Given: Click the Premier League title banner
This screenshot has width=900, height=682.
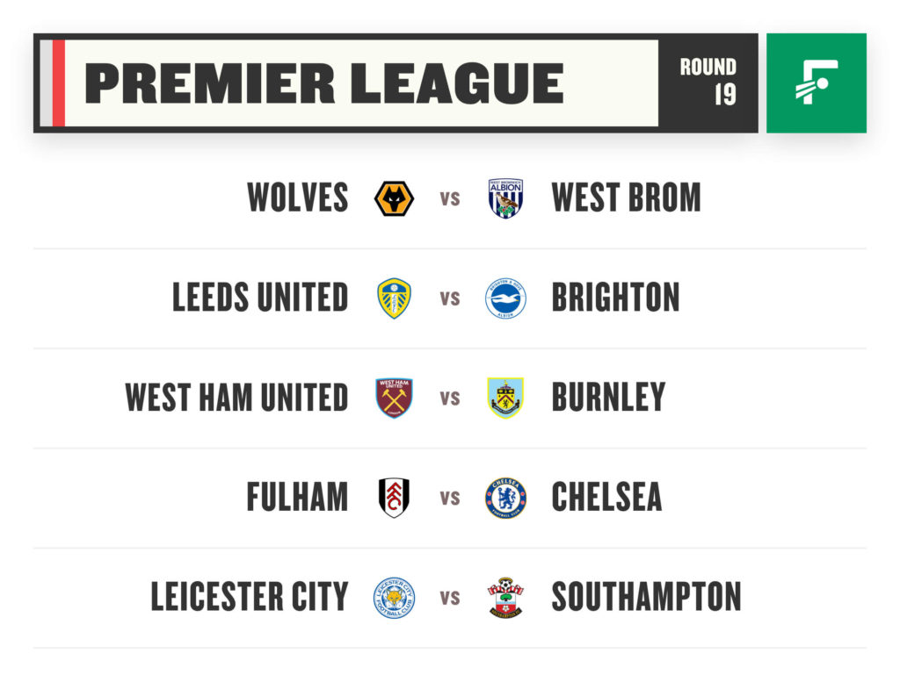Looking at the screenshot, I should click(349, 83).
